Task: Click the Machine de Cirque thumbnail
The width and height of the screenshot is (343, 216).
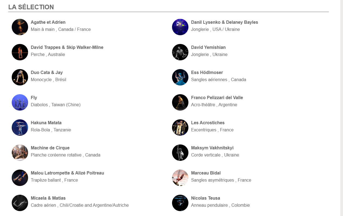Action: point(20,153)
